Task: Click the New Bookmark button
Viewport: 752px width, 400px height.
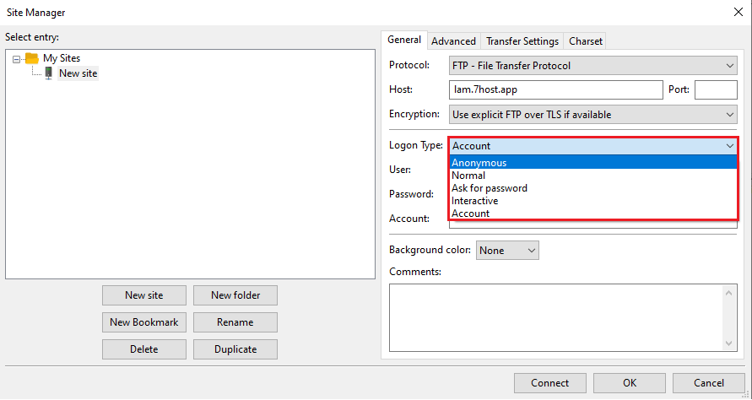Action: [143, 322]
